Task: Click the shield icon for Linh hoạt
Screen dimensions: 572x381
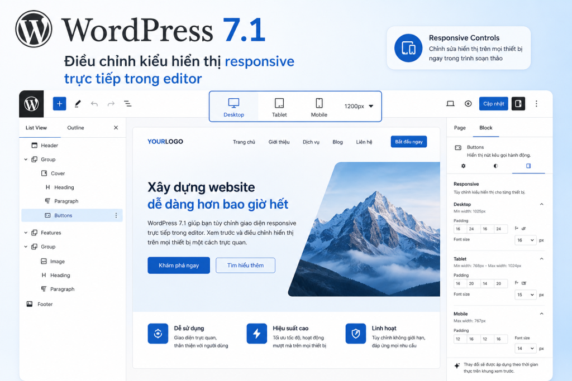Action: (356, 333)
